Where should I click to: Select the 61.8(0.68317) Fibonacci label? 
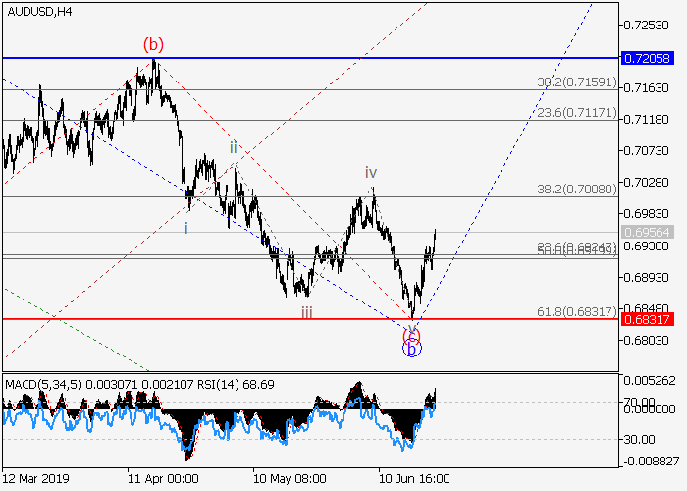point(576,311)
